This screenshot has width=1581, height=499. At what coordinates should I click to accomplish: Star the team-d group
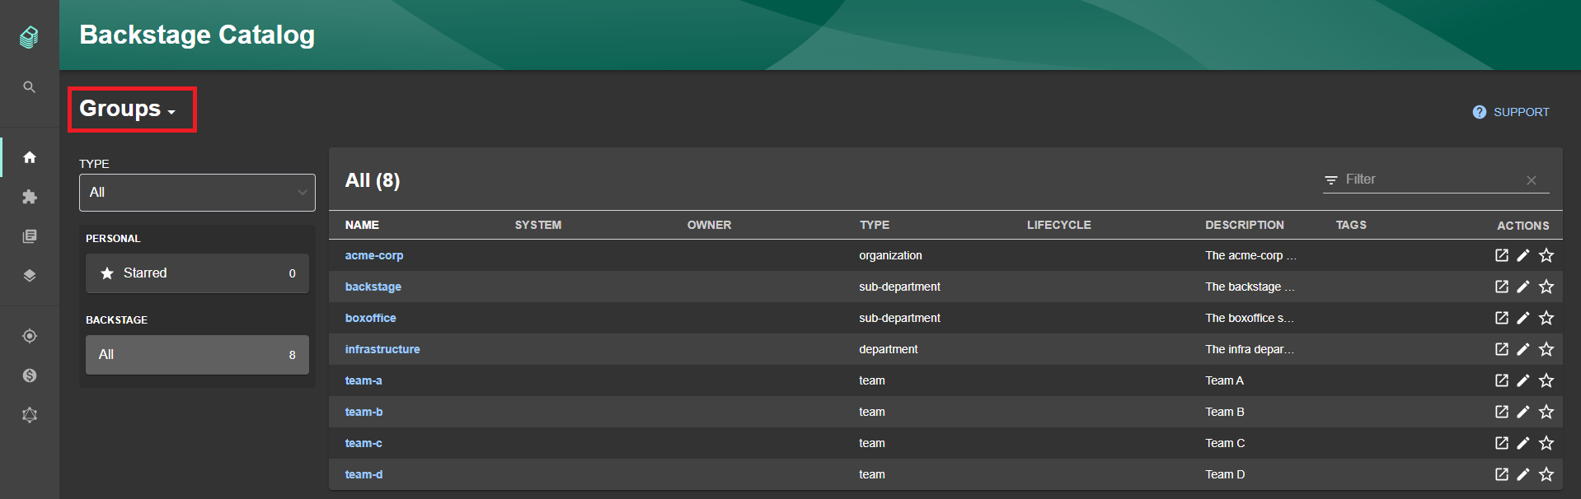(1546, 474)
